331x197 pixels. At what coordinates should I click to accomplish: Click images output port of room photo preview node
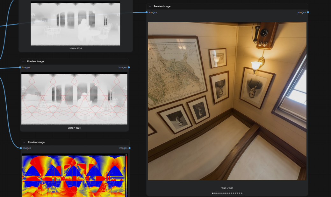[x=308, y=12]
